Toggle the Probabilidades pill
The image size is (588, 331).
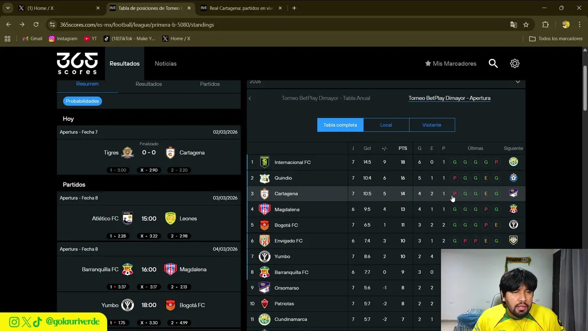(x=82, y=101)
